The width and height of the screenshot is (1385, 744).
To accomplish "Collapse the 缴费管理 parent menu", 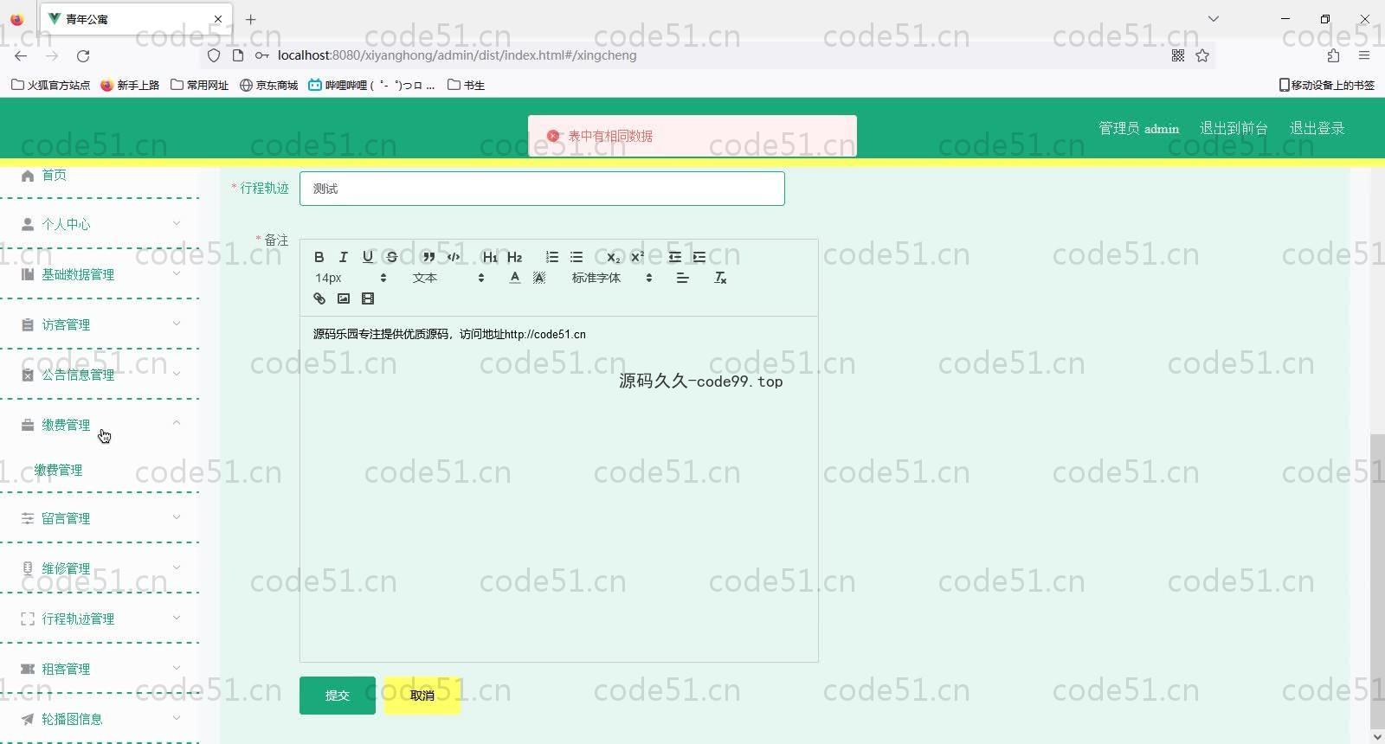I will tap(100, 425).
